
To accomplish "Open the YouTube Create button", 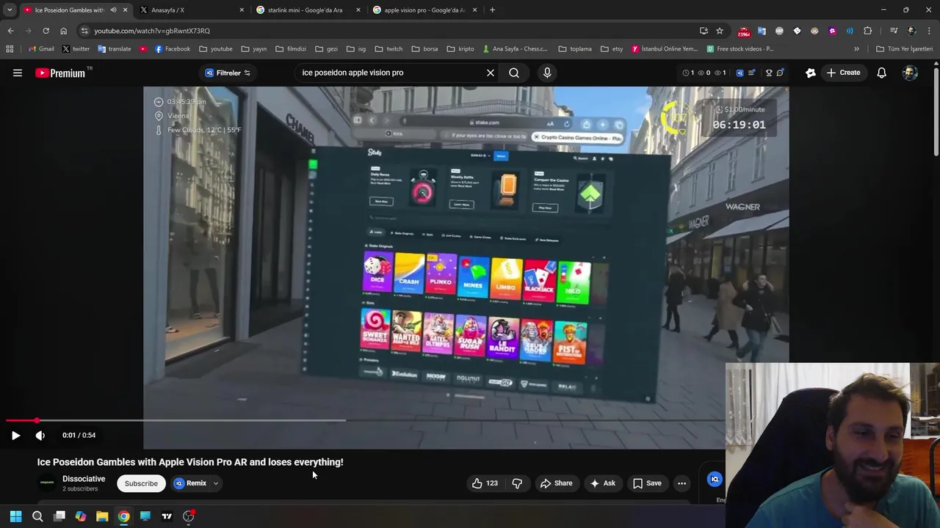I will [843, 73].
